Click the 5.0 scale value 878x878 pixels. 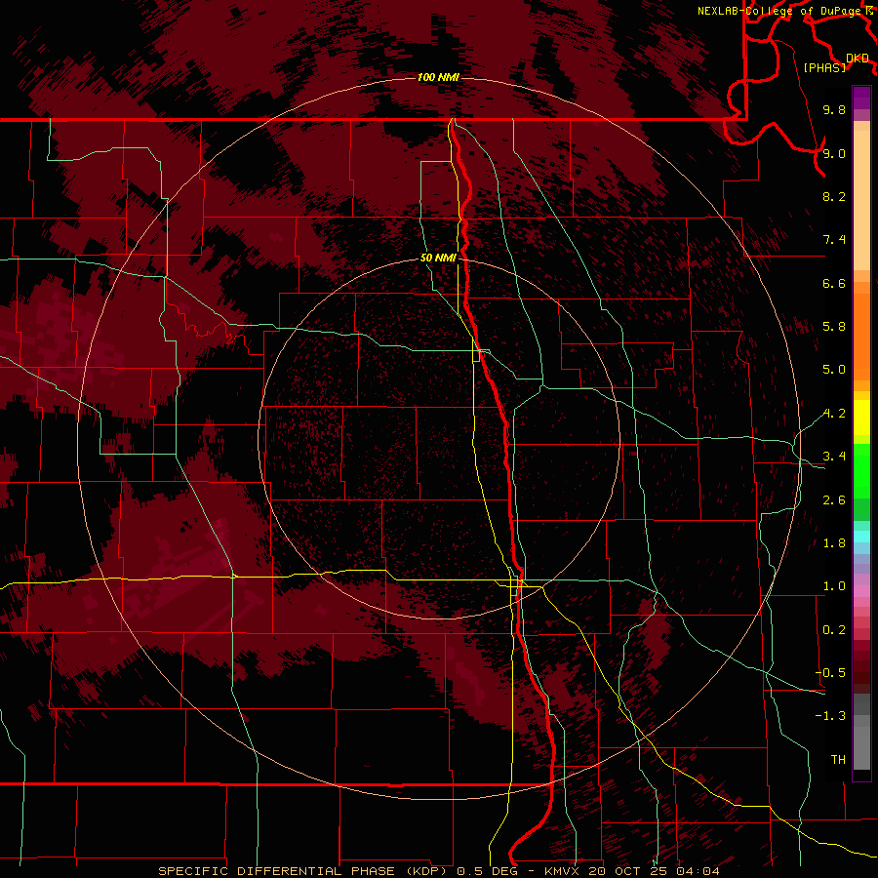[834, 370]
